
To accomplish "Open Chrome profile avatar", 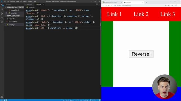I will tap(176, 5).
